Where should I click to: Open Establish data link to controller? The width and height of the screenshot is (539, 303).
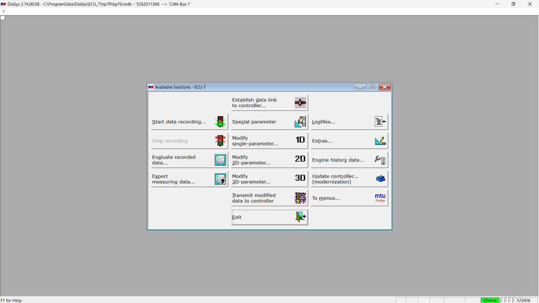(269, 103)
